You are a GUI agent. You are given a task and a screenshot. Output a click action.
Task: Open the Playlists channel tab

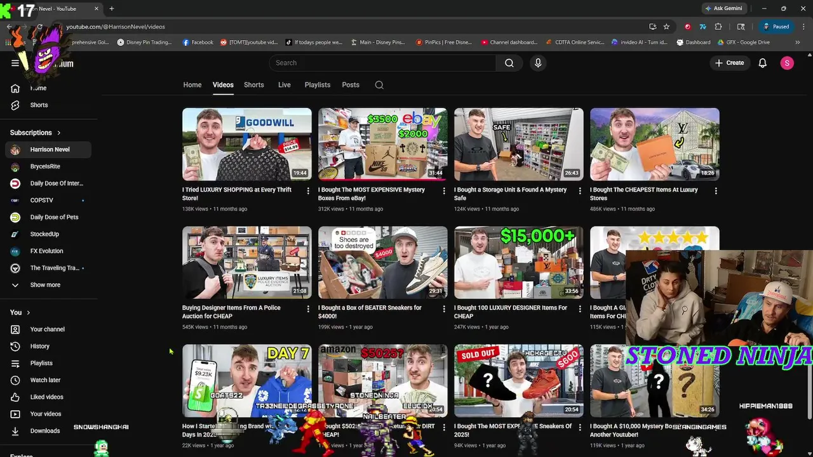point(318,85)
